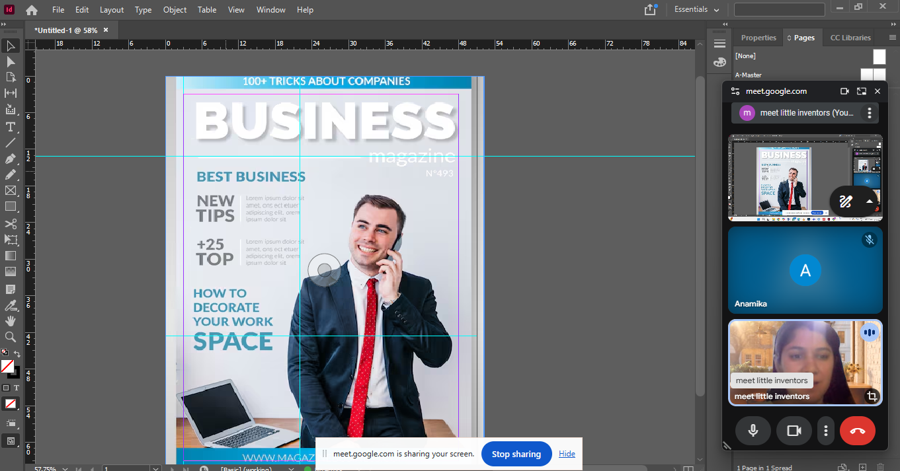Click the fill color swatch
The image size is (900, 471).
coord(7,366)
